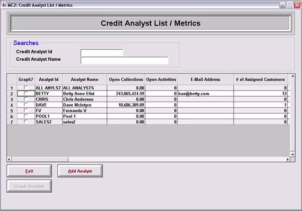
Task: Click the grid's scroll down arrow
Action: [293, 154]
